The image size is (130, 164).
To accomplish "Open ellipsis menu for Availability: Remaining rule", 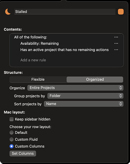I will tap(116, 44).
